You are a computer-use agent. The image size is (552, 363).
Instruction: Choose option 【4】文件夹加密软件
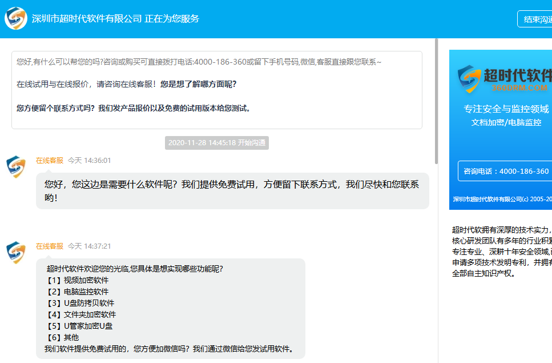[80, 314]
